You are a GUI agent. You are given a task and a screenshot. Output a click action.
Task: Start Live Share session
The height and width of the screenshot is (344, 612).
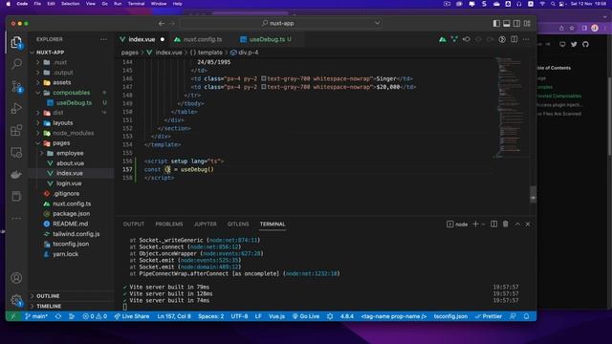tap(132, 316)
